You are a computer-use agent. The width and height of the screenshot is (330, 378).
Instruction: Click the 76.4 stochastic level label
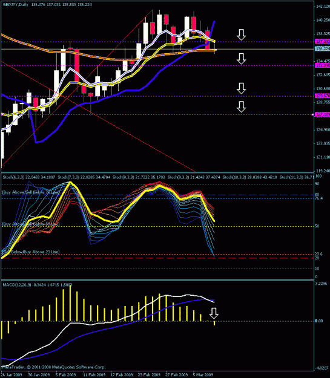pos(319,198)
